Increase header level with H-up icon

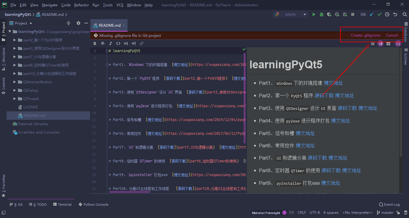tap(134, 44)
